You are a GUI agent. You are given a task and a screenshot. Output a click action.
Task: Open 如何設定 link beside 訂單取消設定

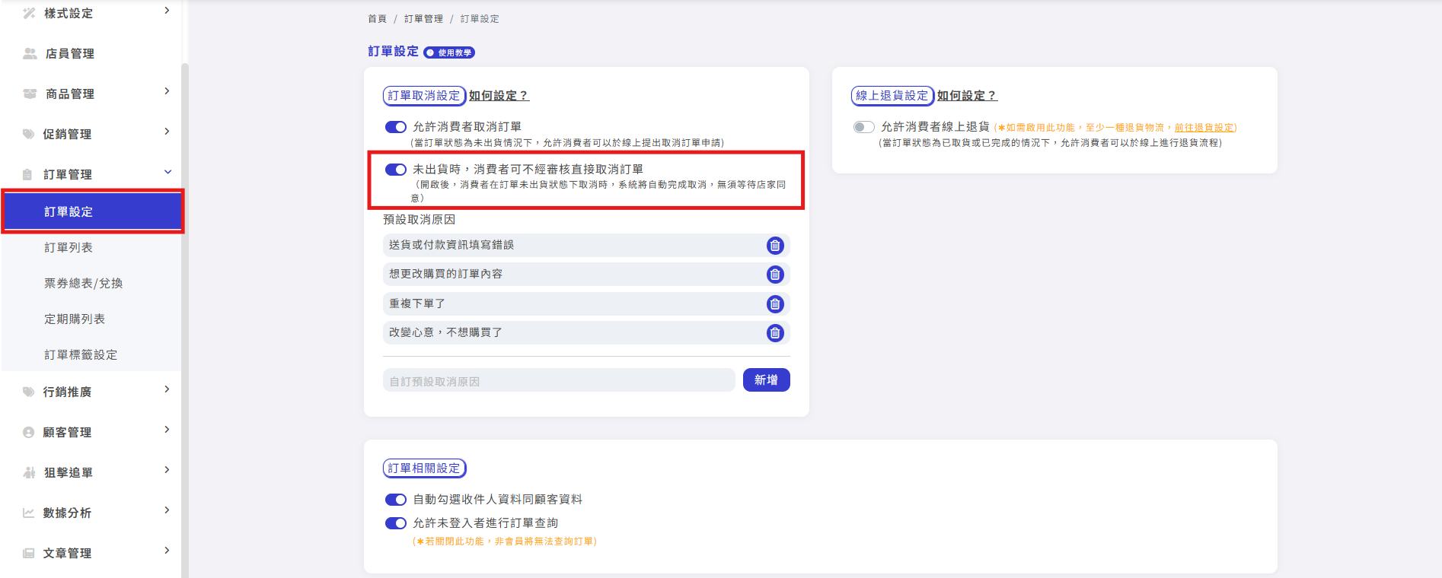[x=499, y=96]
